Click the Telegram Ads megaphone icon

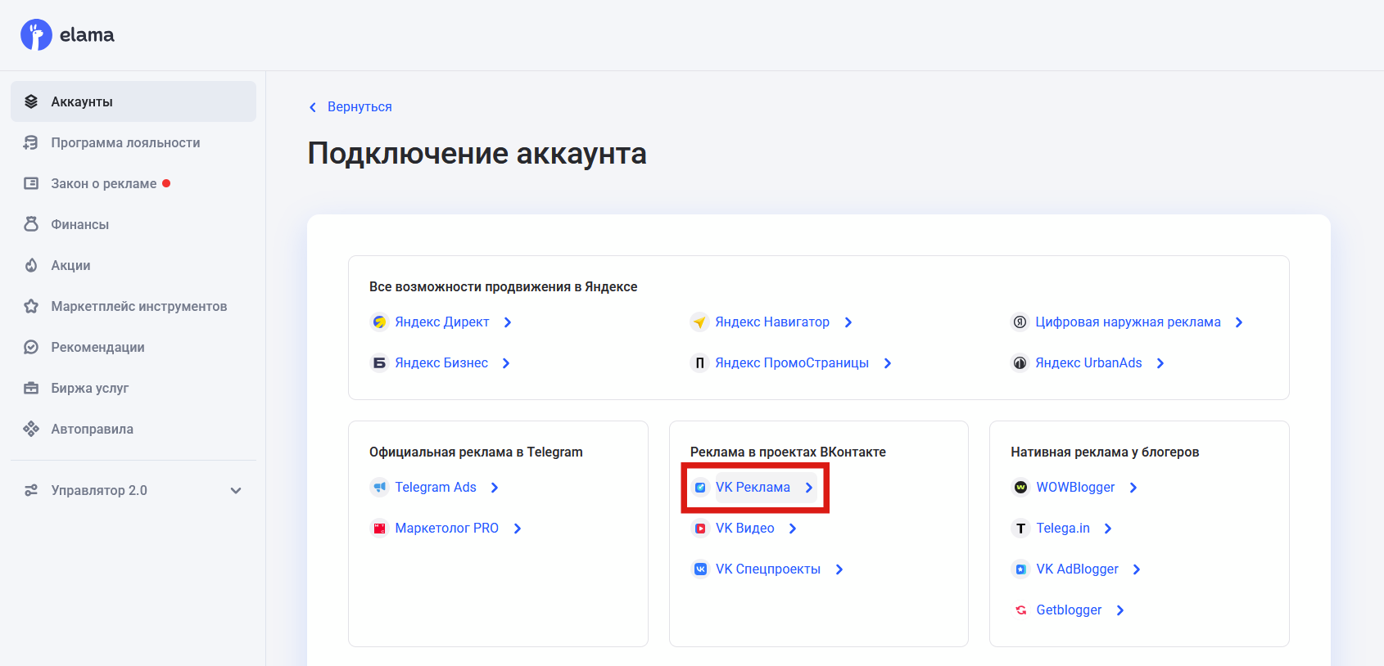379,488
